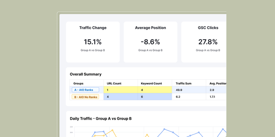The width and height of the screenshot is (275, 137).
Task: Open the GSC Clicks 27.8% card
Action: 204,42
